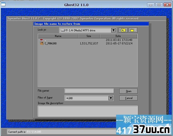The image size is (173, 136).
Task: Open the Ghost32 window system menu icon
Action: point(3,5)
